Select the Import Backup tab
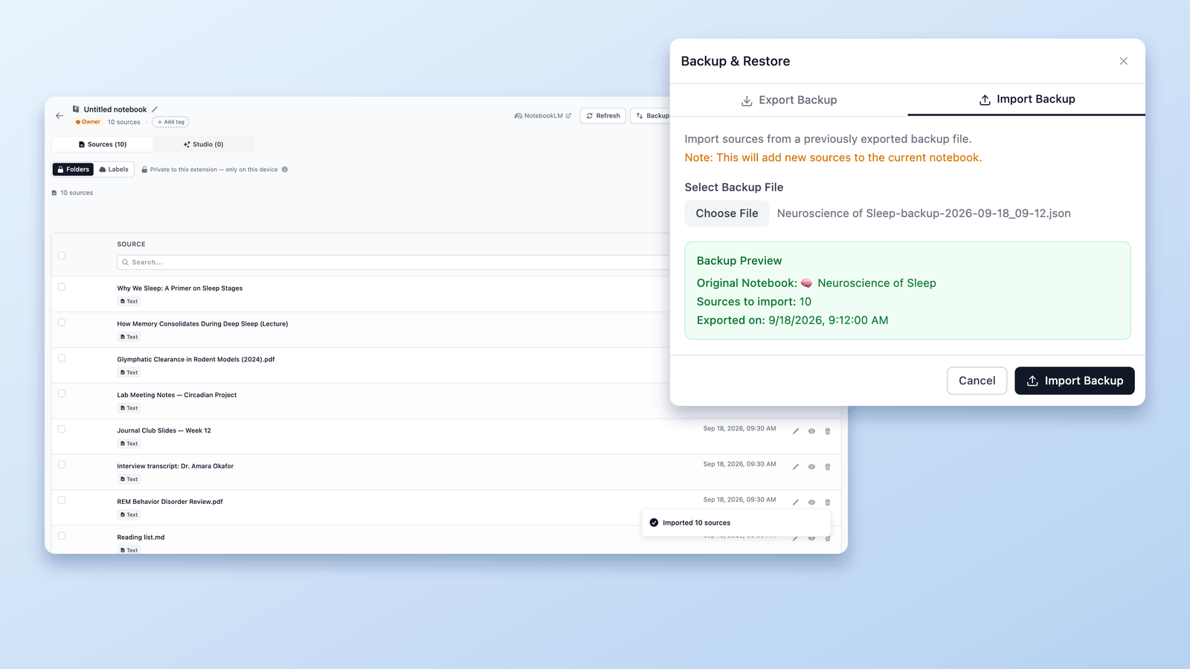 pos(1026,100)
